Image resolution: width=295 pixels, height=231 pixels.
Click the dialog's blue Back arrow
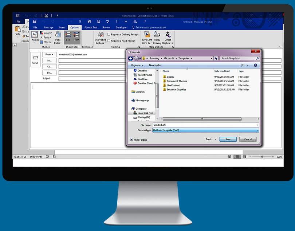pos(130,58)
